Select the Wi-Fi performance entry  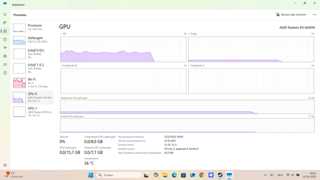click(x=32, y=83)
